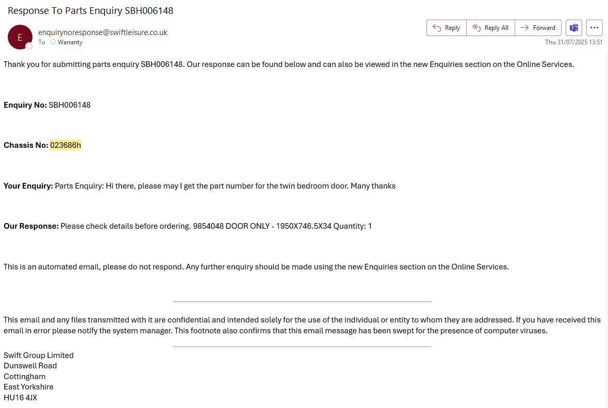Click the received date Thu 31/07/2025 13:51

point(573,42)
